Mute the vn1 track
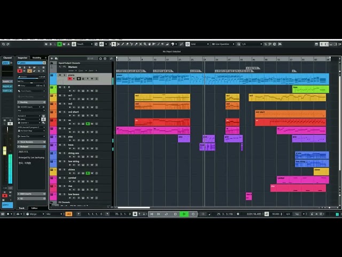Screen dimensions: 342x257 click(x=60, y=95)
